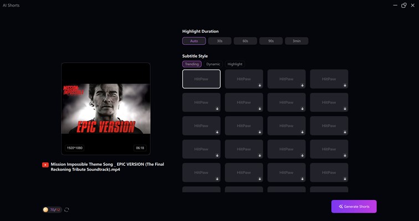Screen dimensions: 419x221
Task: Download the fourth style in the fourth row
Action: click(345, 155)
